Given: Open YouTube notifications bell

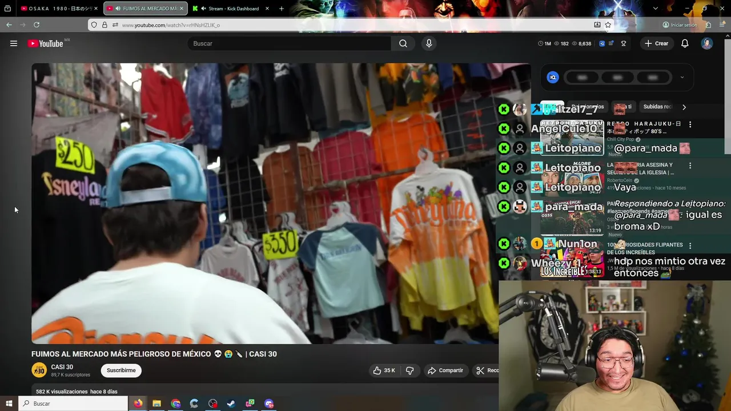Looking at the screenshot, I should (685, 43).
